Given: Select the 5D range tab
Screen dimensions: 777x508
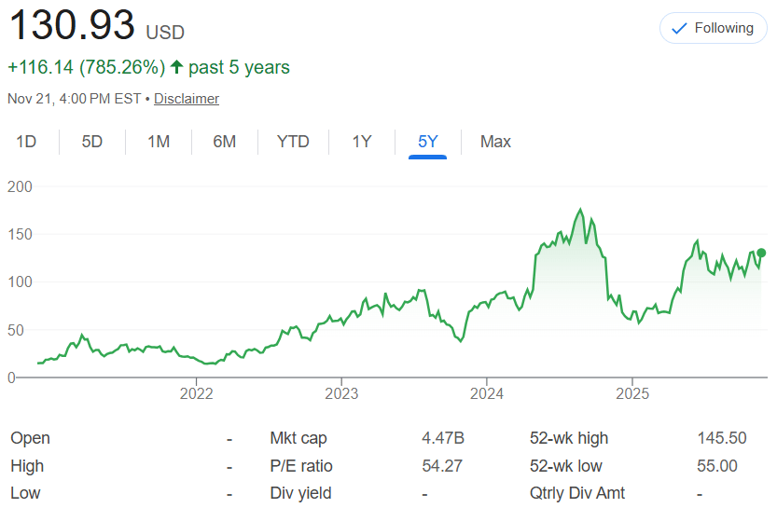Looking at the screenshot, I should [92, 142].
